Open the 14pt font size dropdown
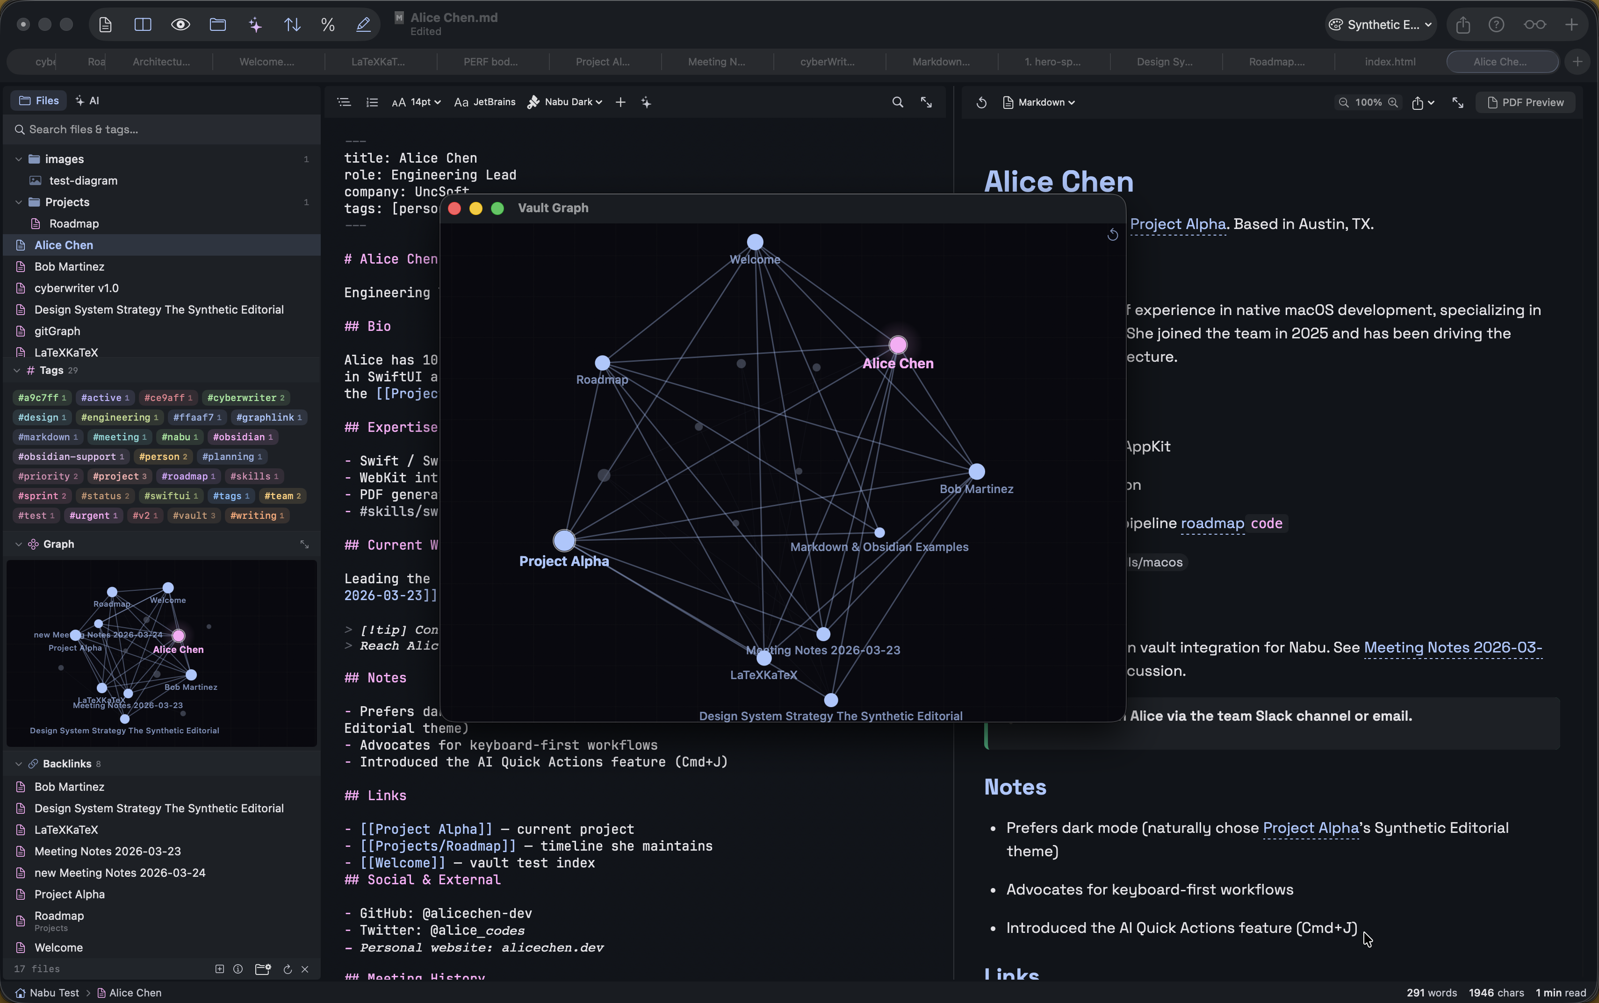The width and height of the screenshot is (1599, 1003). (x=416, y=101)
